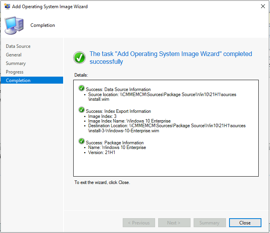This screenshot has height=233, width=270.
Task: Click the 'Image Index: 3' line
Action: [x=102, y=116]
